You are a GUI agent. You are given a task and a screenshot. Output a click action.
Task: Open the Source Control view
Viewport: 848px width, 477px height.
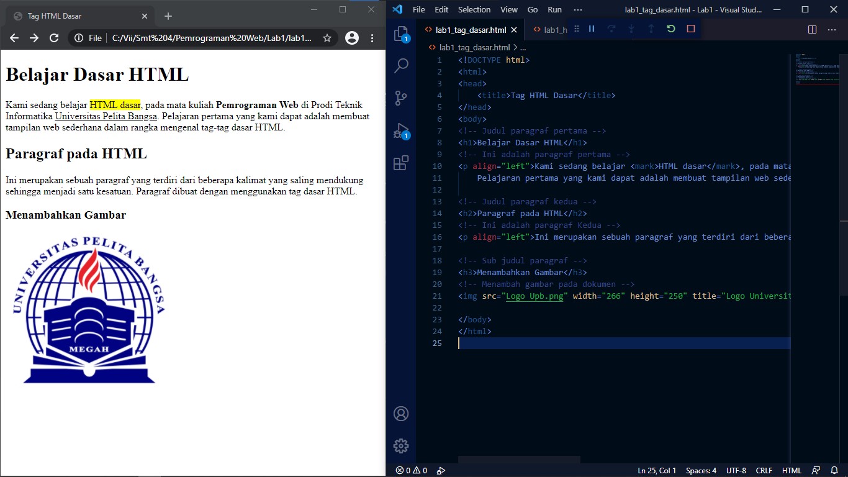400,98
